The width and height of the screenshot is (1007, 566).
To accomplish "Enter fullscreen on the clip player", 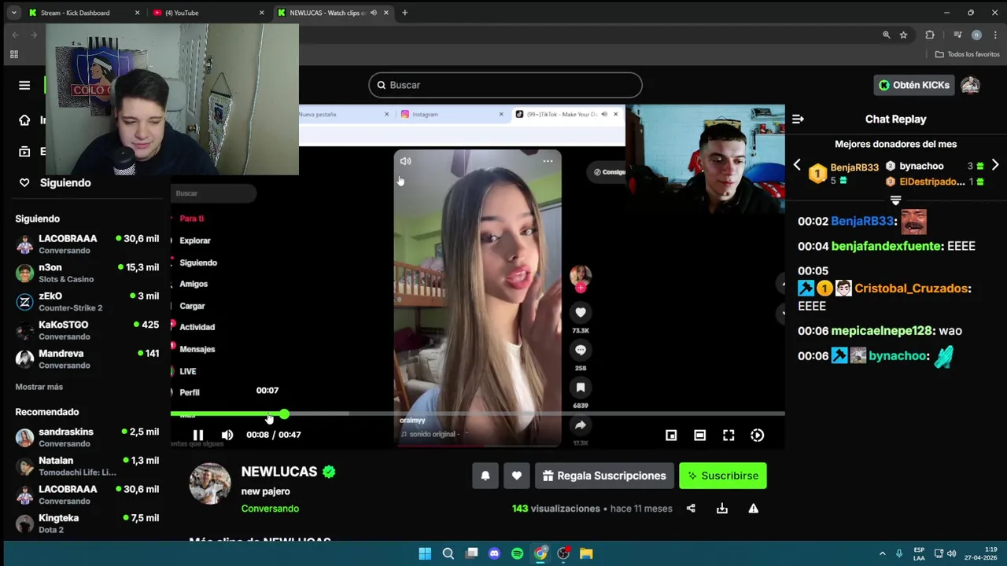I will 729,435.
